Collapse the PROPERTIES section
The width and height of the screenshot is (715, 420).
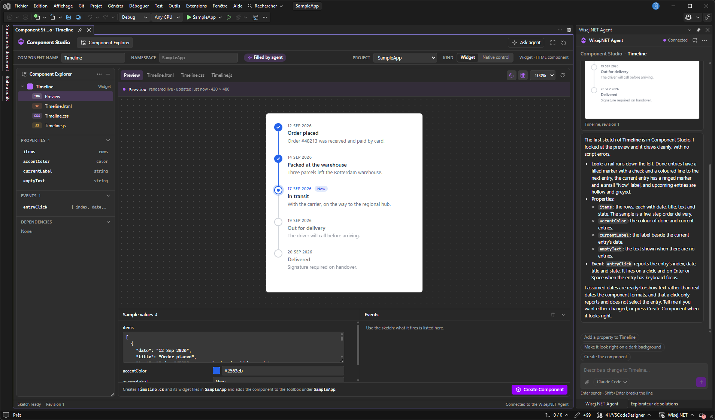pyautogui.click(x=108, y=140)
